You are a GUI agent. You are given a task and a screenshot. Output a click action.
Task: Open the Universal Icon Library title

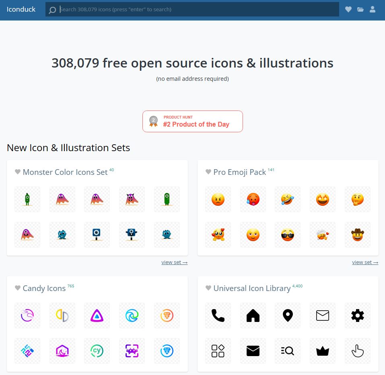click(x=252, y=289)
